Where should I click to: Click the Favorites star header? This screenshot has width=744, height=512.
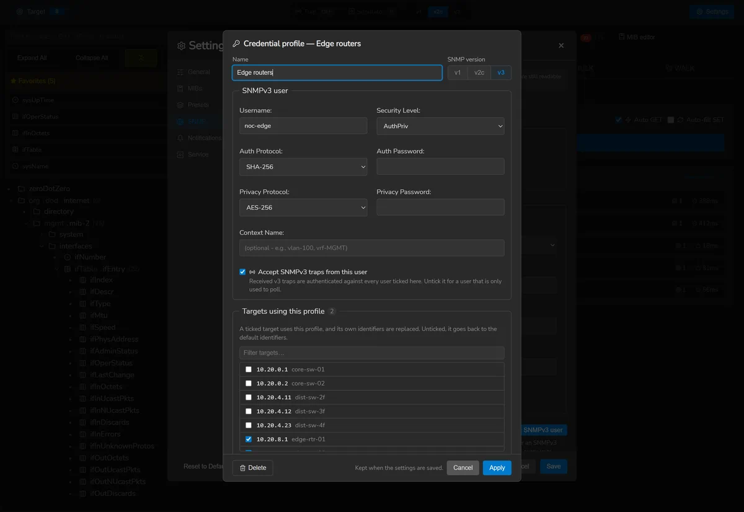coord(33,81)
